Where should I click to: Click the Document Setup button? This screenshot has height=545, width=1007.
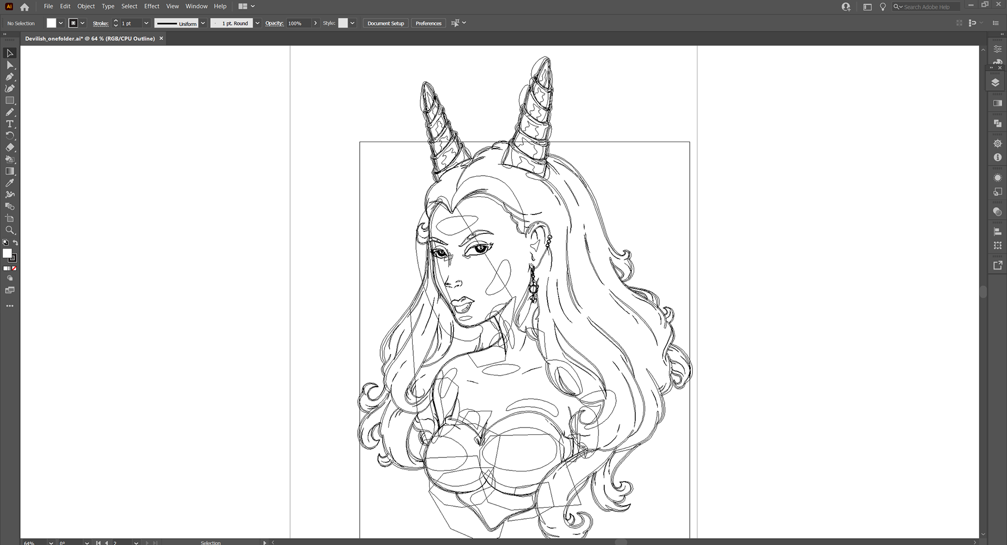click(x=385, y=23)
